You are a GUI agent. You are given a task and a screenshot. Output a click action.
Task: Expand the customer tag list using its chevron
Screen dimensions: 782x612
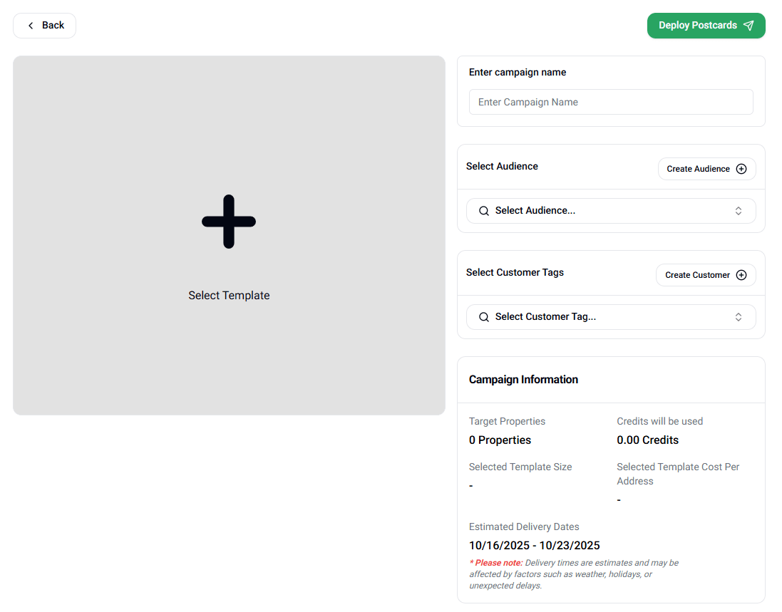click(739, 317)
